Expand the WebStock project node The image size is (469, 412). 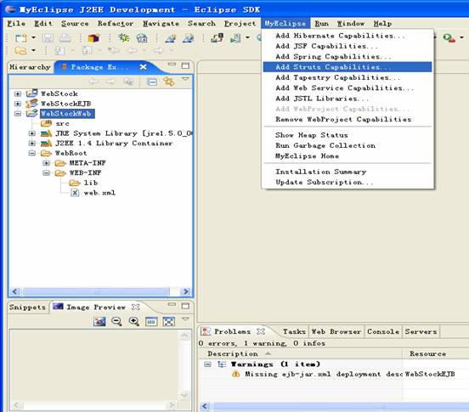point(18,94)
